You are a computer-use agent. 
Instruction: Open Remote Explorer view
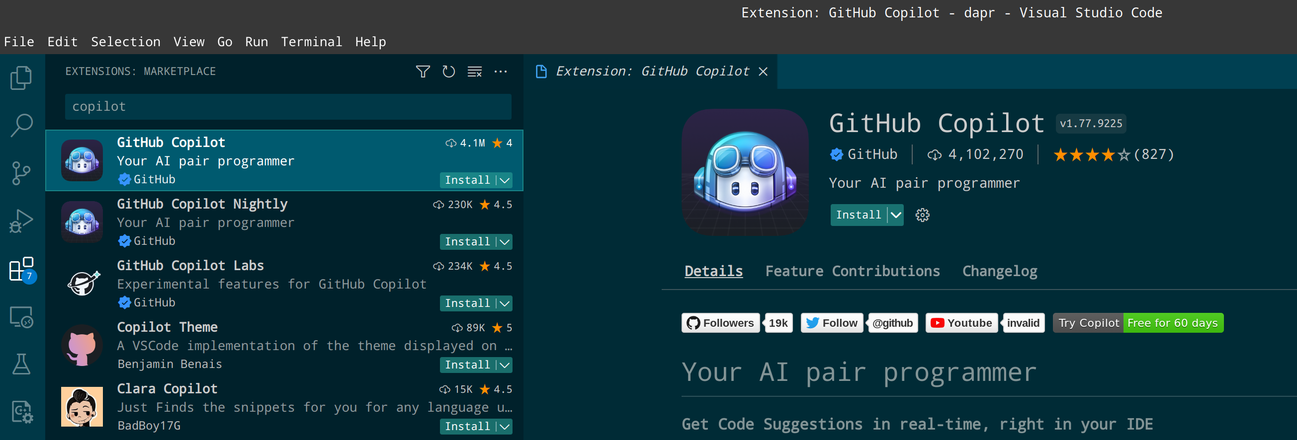coord(21,317)
